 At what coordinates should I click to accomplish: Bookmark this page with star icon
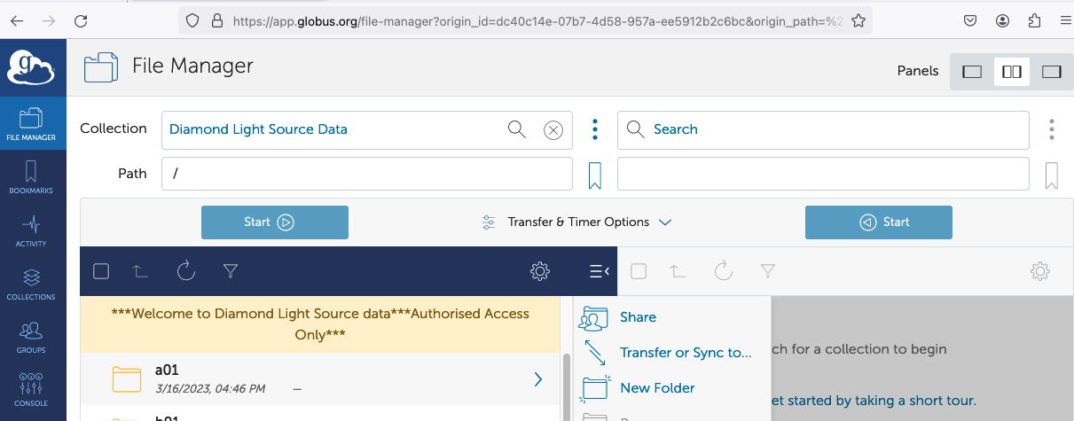[858, 20]
